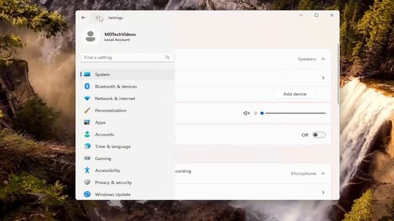Minimize the Settings window
The image size is (394, 221).
pyautogui.click(x=301, y=15)
